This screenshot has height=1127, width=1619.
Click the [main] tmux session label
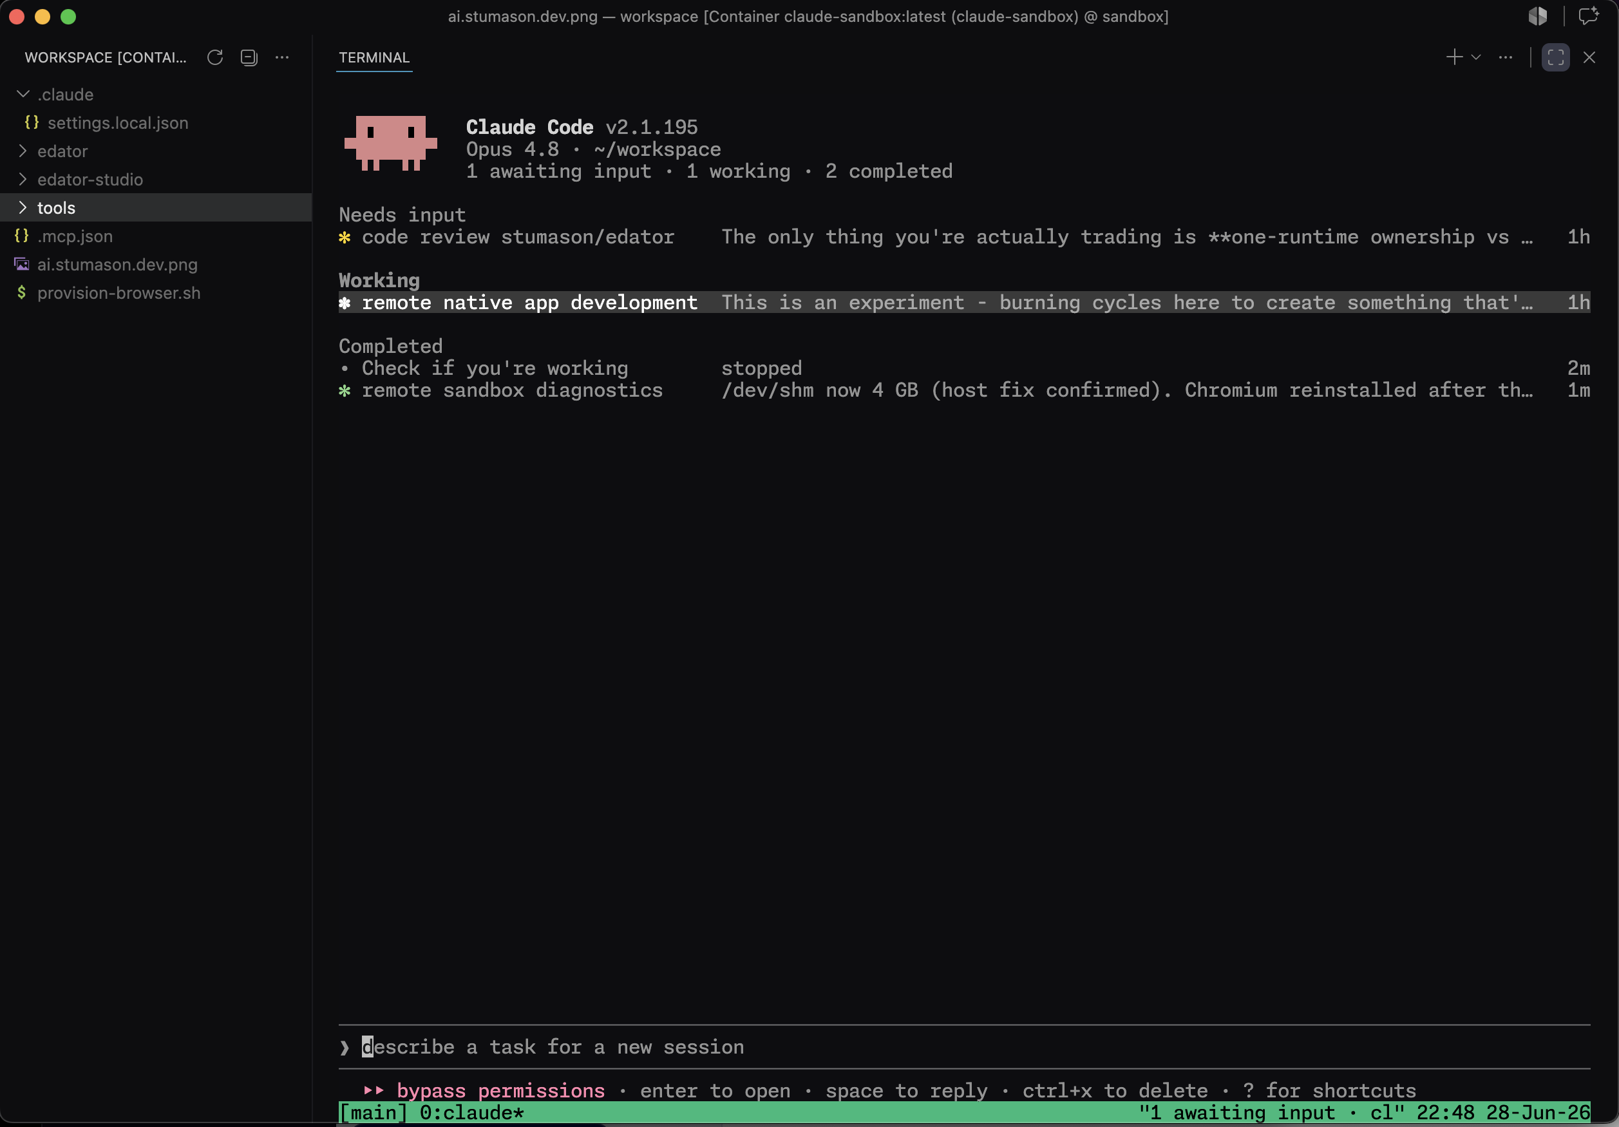(x=374, y=1113)
